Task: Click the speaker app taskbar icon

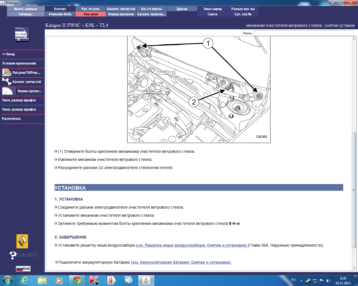Action: (128, 280)
